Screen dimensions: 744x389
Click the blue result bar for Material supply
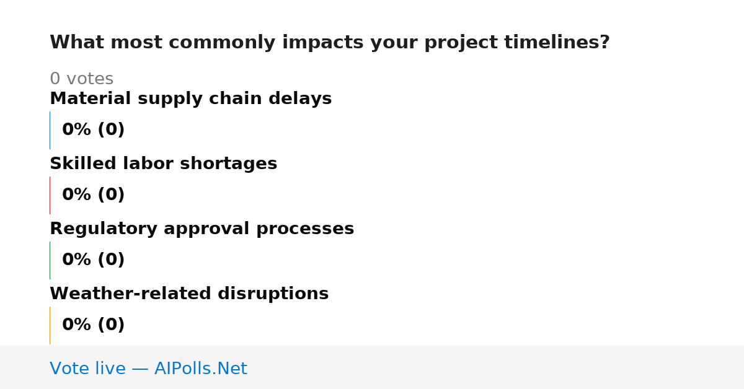50,130
